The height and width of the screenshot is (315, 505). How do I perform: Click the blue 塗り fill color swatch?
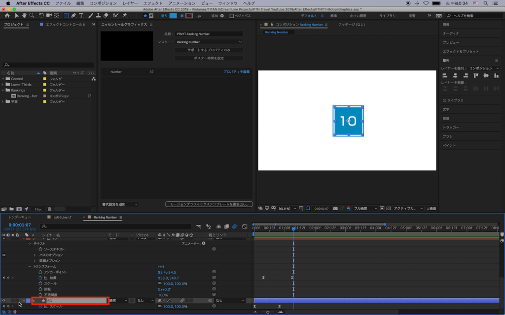click(x=173, y=16)
